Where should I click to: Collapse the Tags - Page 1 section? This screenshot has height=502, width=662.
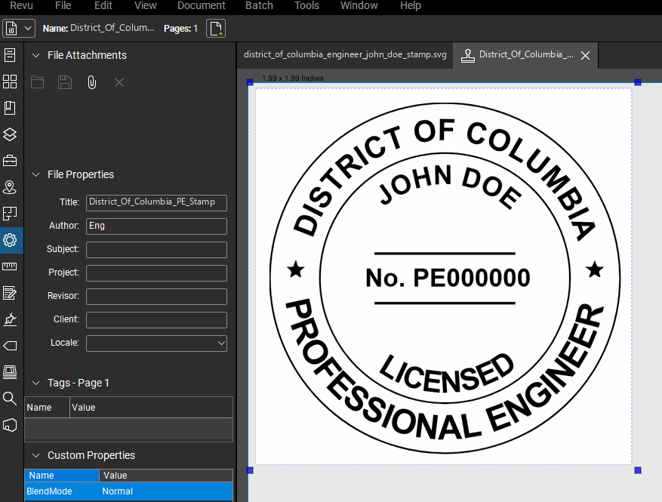tap(36, 383)
